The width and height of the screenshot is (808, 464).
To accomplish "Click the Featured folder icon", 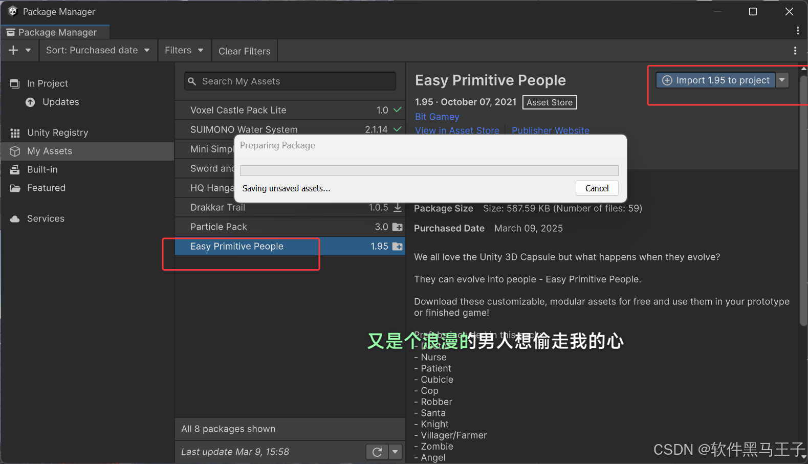I will 15,188.
